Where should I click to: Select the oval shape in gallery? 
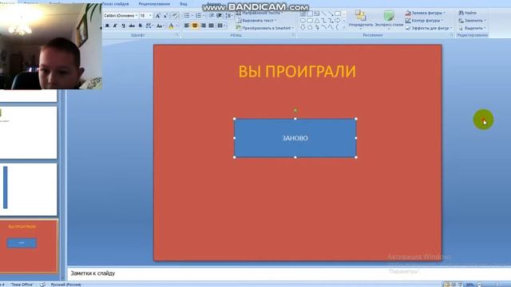(303, 21)
